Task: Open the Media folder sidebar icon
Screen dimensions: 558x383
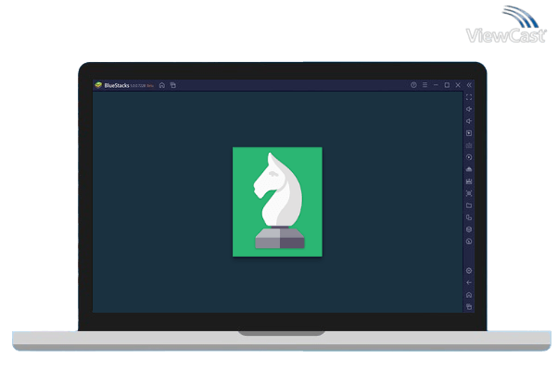Action: tap(469, 205)
